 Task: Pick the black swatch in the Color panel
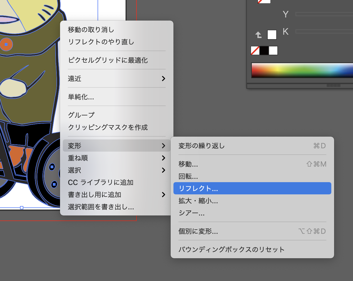click(x=264, y=51)
